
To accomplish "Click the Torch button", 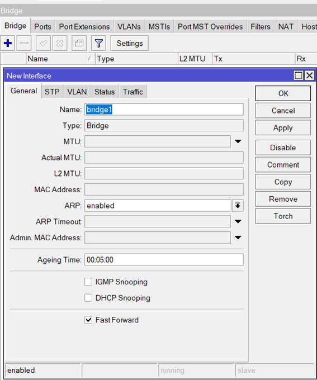I will (283, 216).
